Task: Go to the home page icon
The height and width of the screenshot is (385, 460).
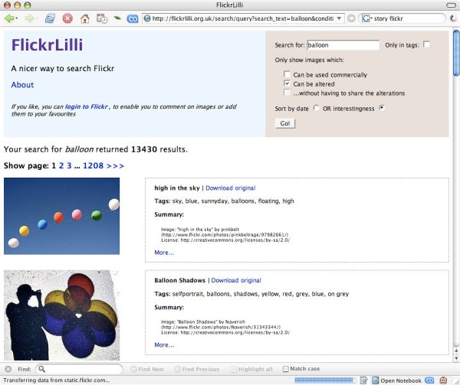Action: coord(85,18)
